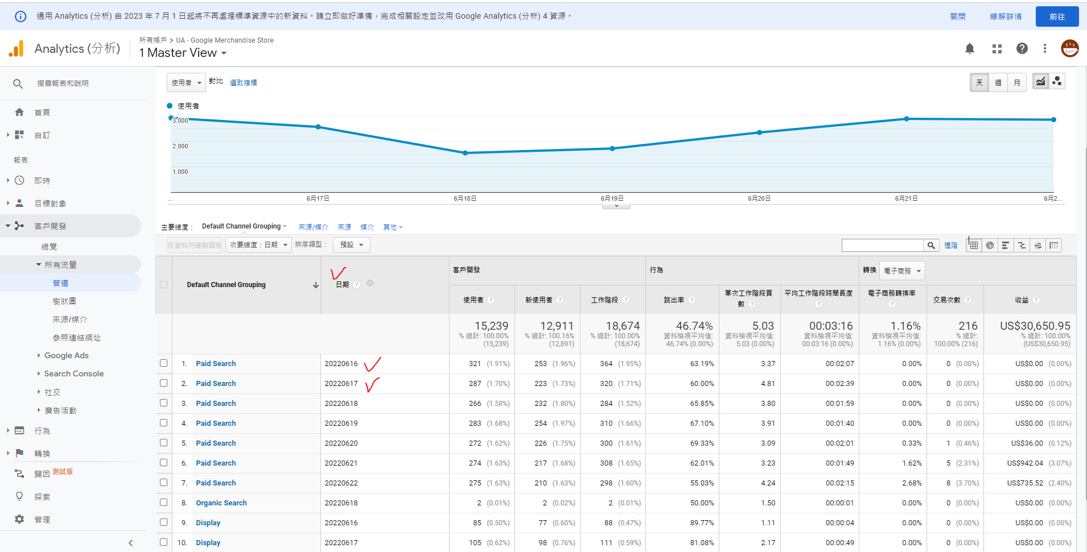Dismiss the info icon in top banner

(x=20, y=16)
